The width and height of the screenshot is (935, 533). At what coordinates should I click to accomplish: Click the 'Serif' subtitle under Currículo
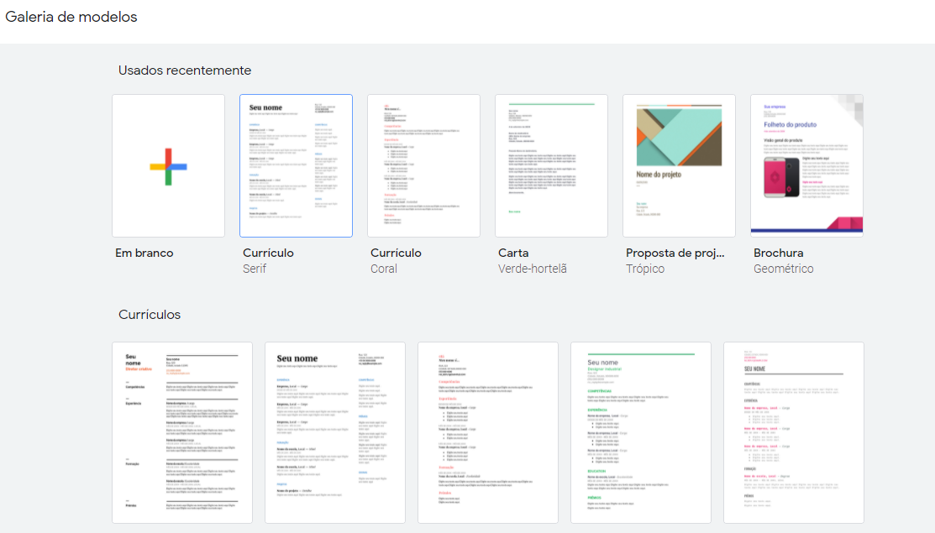(255, 269)
